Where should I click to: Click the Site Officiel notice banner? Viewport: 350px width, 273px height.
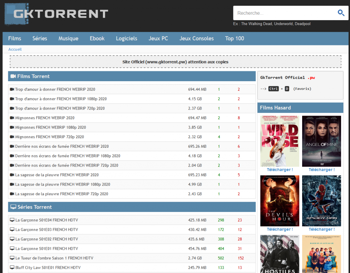coord(175,62)
